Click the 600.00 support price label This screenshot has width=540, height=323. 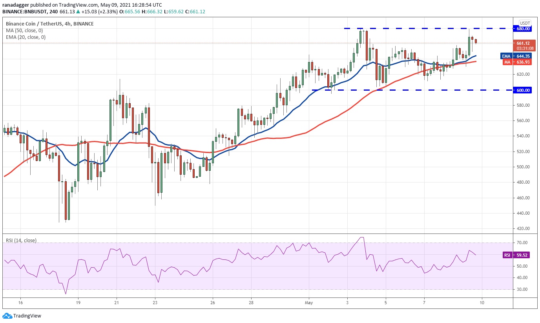[524, 90]
